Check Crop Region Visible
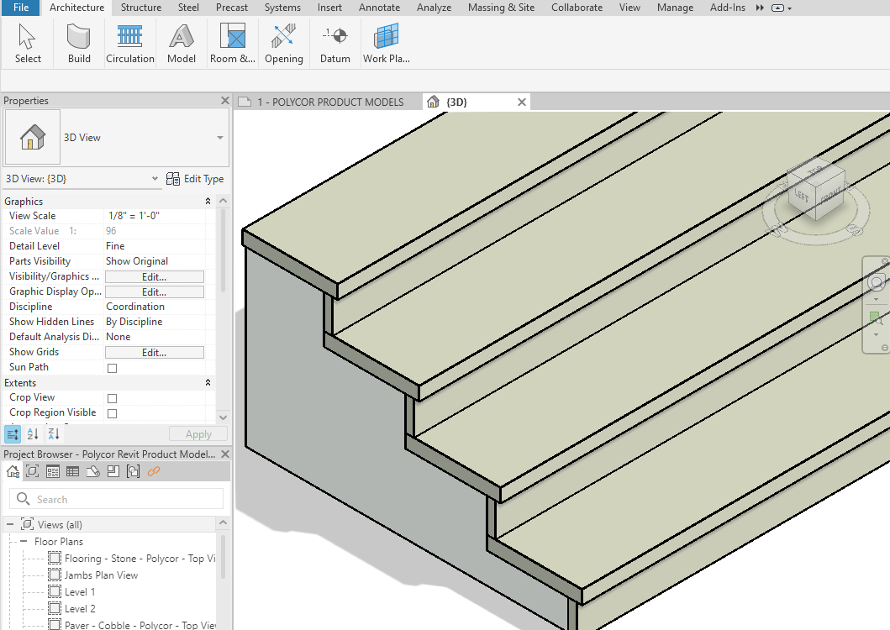This screenshot has width=890, height=630. click(110, 412)
